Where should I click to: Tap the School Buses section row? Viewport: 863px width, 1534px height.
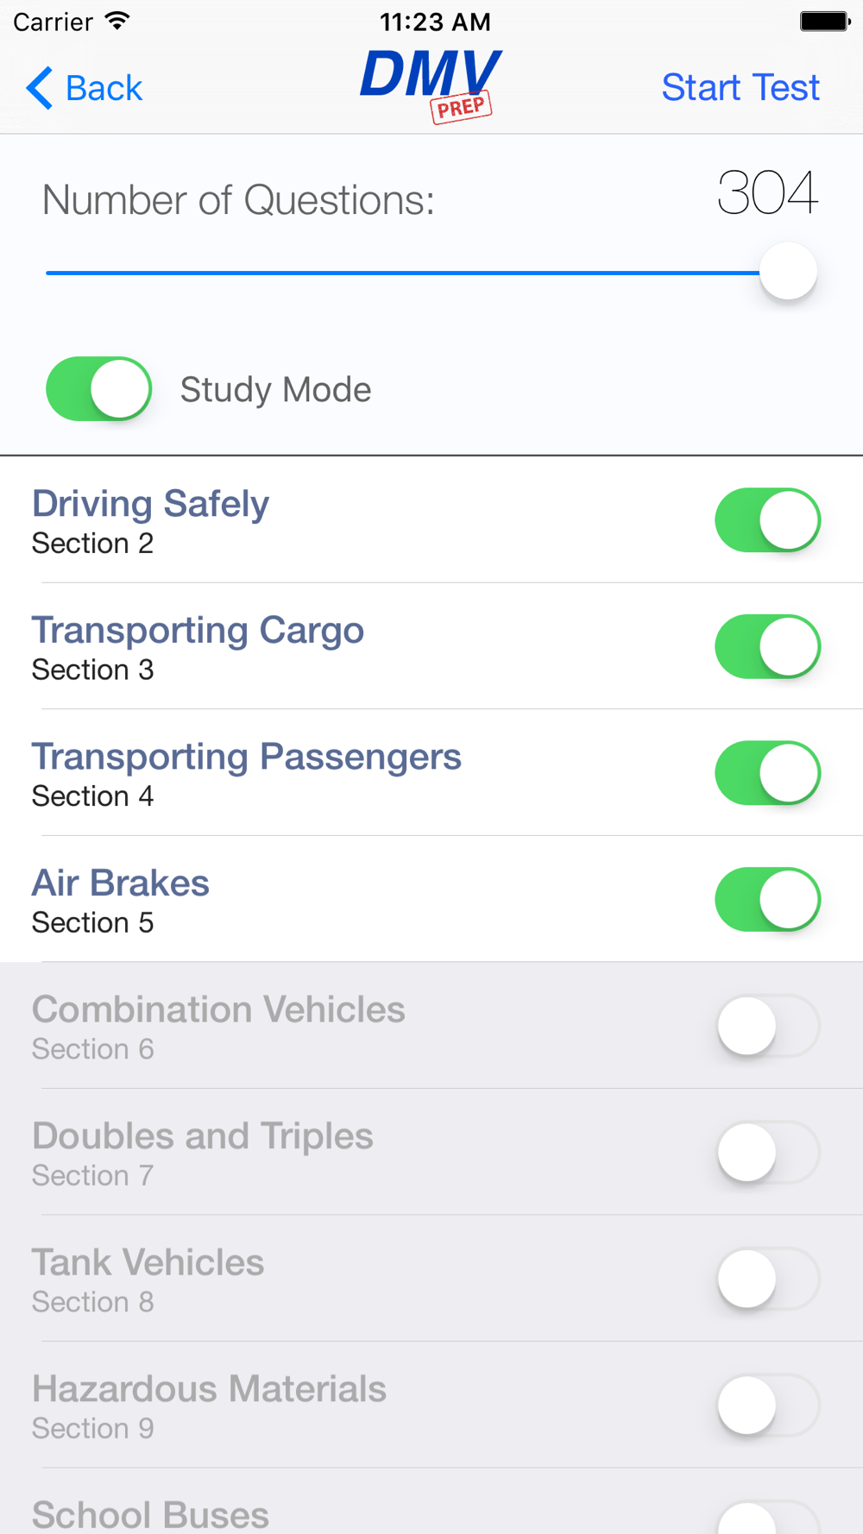pyautogui.click(x=151, y=1513)
